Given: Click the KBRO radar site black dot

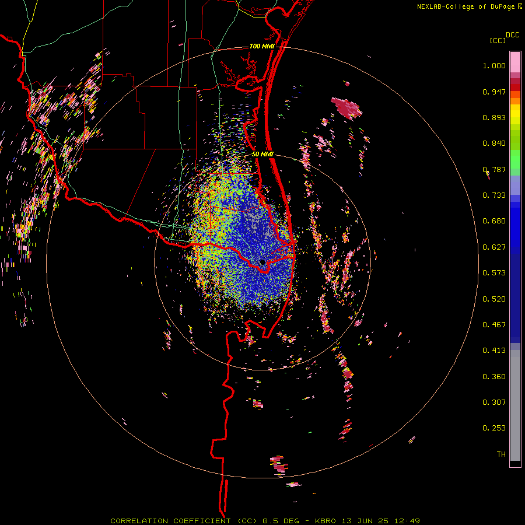Looking at the screenshot, I should pos(262,262).
